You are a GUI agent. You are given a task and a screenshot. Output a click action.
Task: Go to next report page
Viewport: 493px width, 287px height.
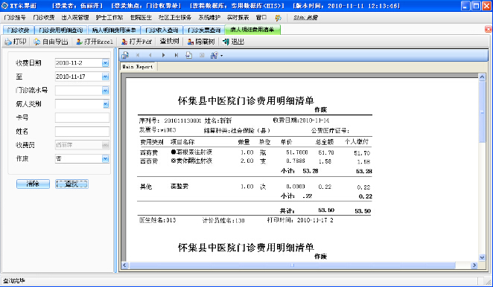pos(163,55)
